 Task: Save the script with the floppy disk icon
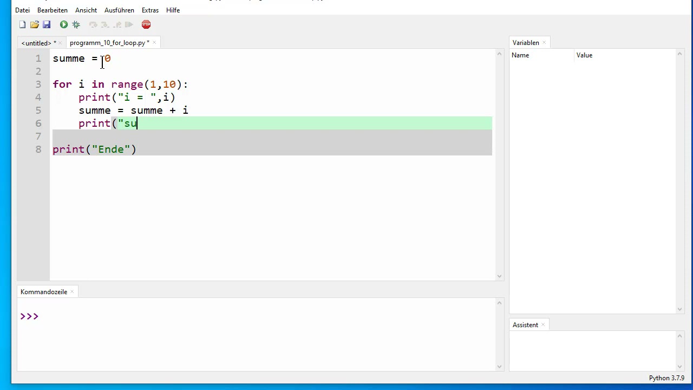[47, 24]
